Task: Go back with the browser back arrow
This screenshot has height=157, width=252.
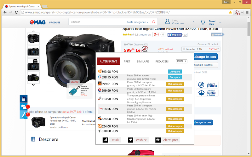Action: pos(5,12)
